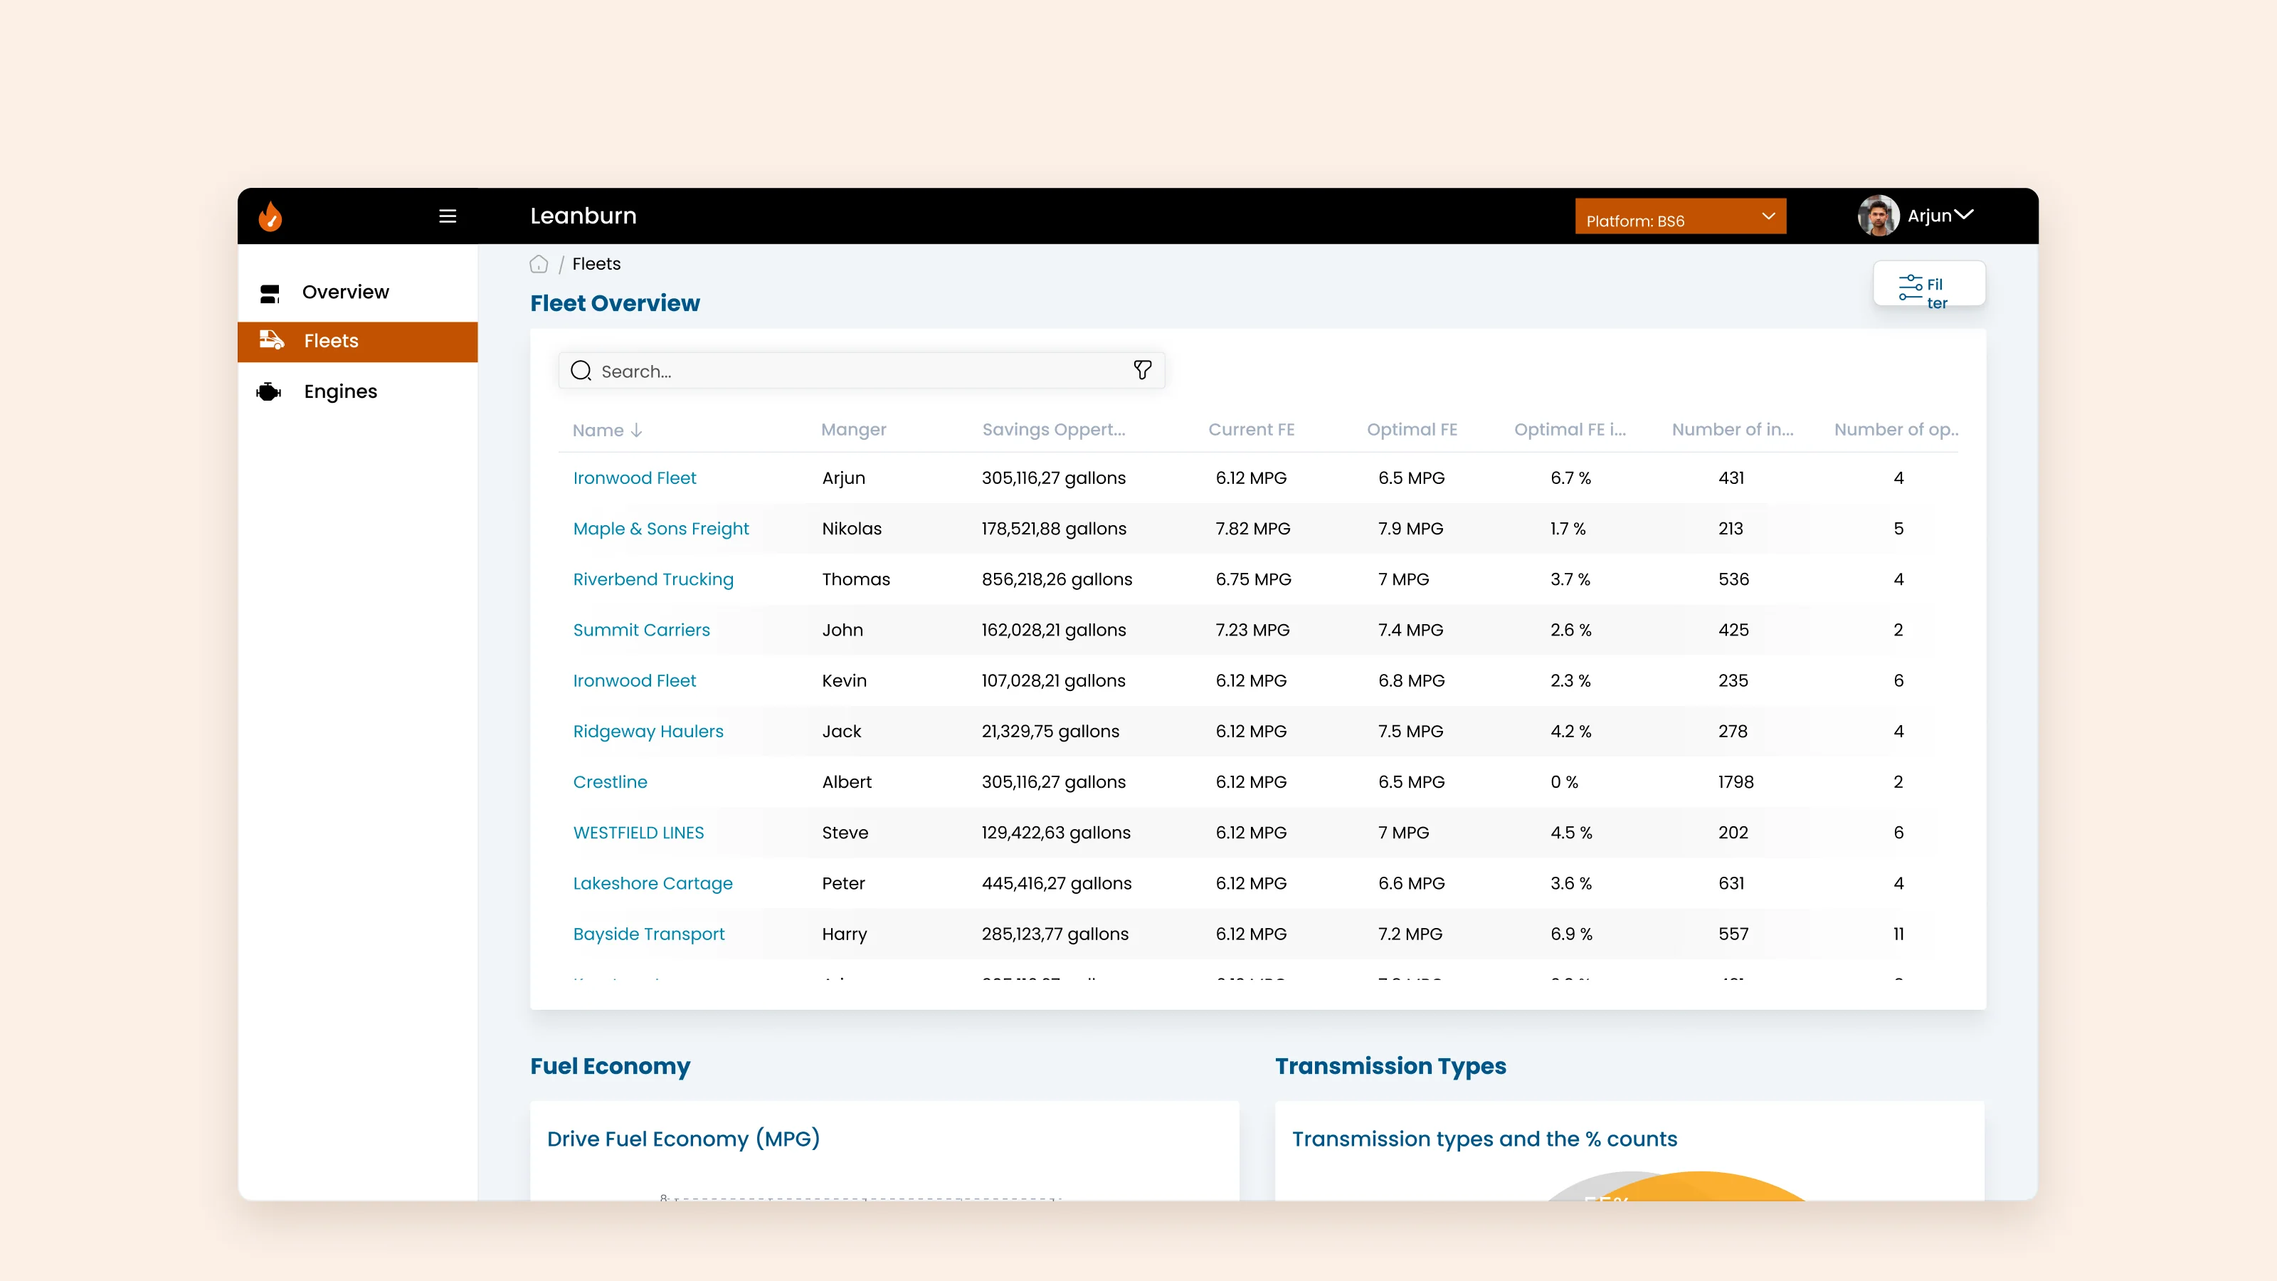Click the 856,218,26 gallons cell
2277x1281 pixels.
(1056, 579)
